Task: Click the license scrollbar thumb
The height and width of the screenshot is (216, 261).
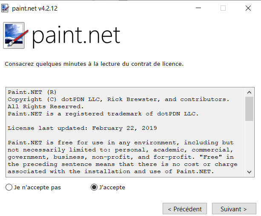Action: [249, 109]
